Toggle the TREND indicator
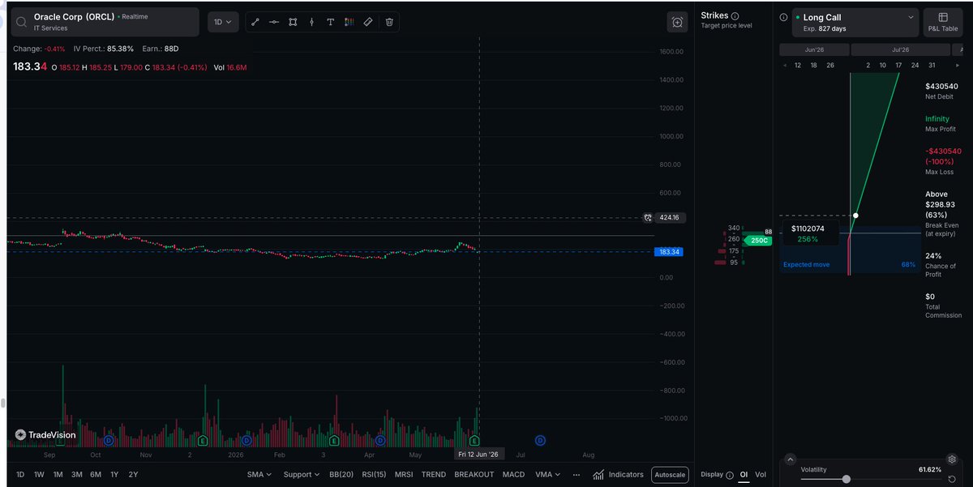 coord(434,475)
